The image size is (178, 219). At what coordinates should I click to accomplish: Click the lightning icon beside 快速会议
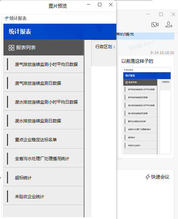[x=148, y=177]
